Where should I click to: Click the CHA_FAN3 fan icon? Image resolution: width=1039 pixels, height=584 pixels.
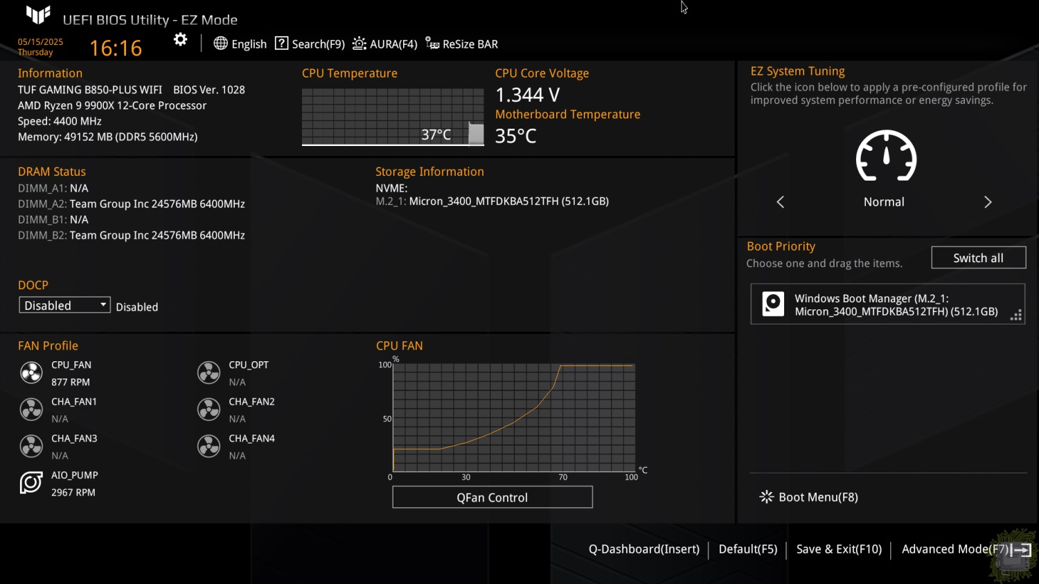(x=31, y=446)
